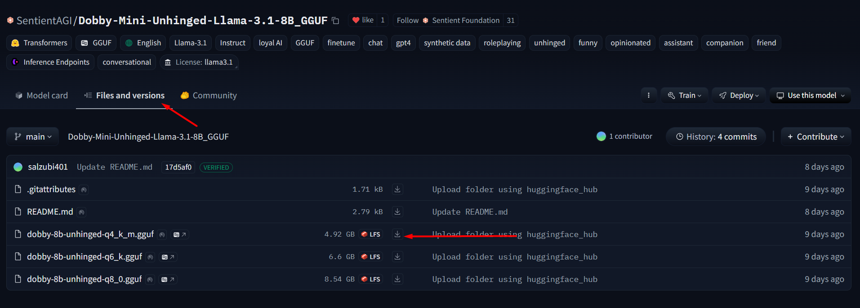Open GGUF viewer for the q4_k_m file
860x308 pixels.
click(180, 234)
